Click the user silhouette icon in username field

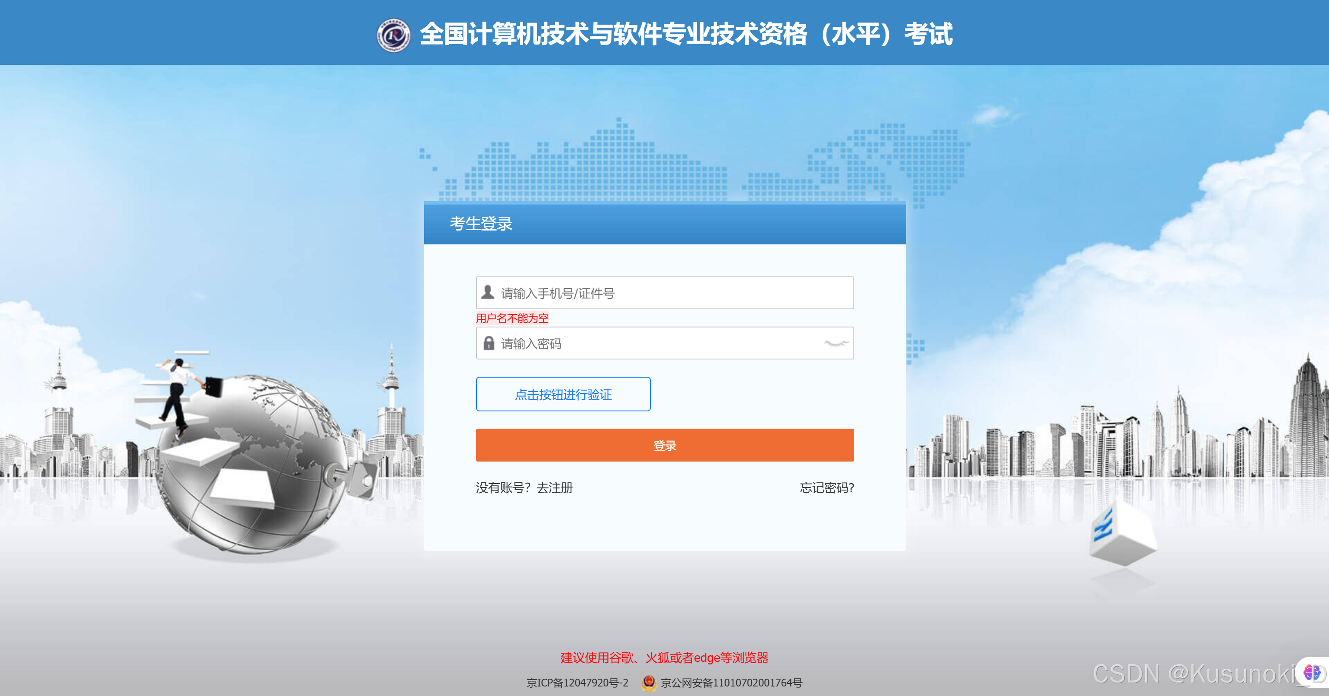(488, 292)
